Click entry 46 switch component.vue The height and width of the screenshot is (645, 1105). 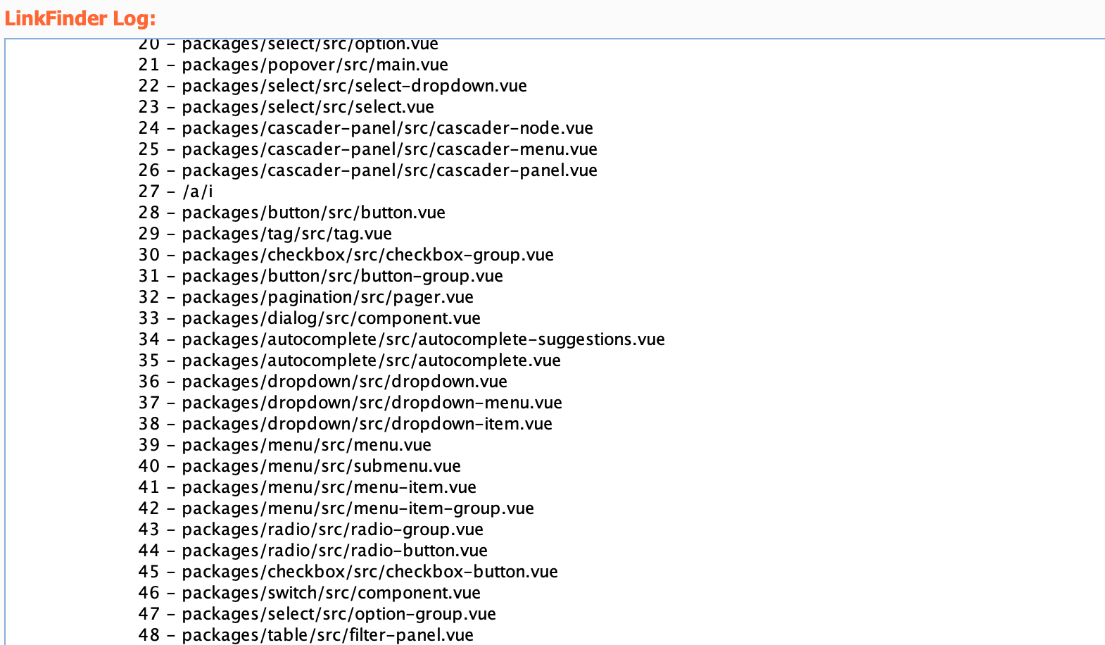tap(331, 593)
